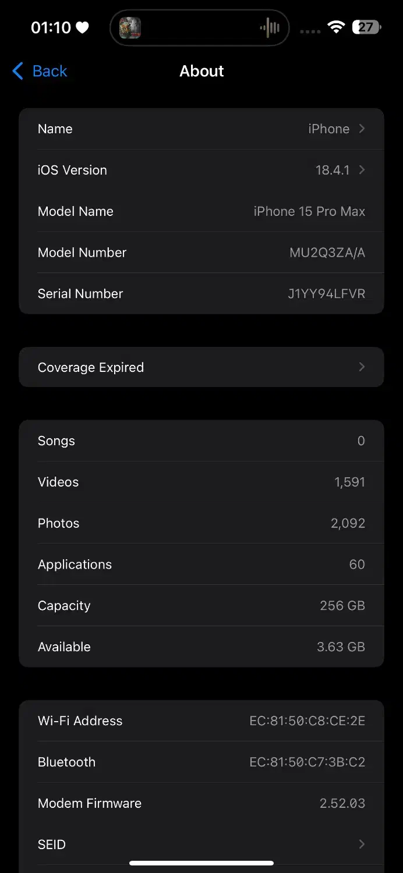The width and height of the screenshot is (403, 873).
Task: Tap the Wi-Fi status icon
Action: [336, 27]
